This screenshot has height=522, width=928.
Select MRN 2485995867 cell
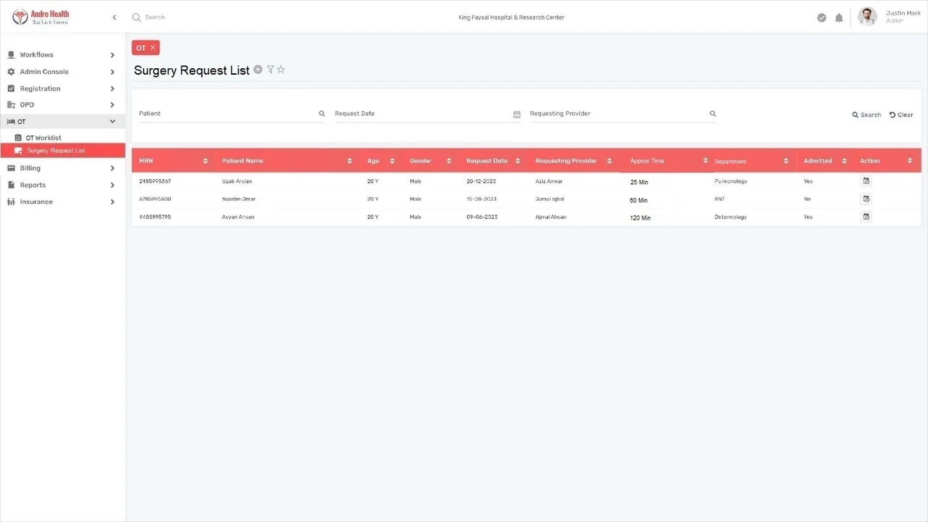coord(155,181)
